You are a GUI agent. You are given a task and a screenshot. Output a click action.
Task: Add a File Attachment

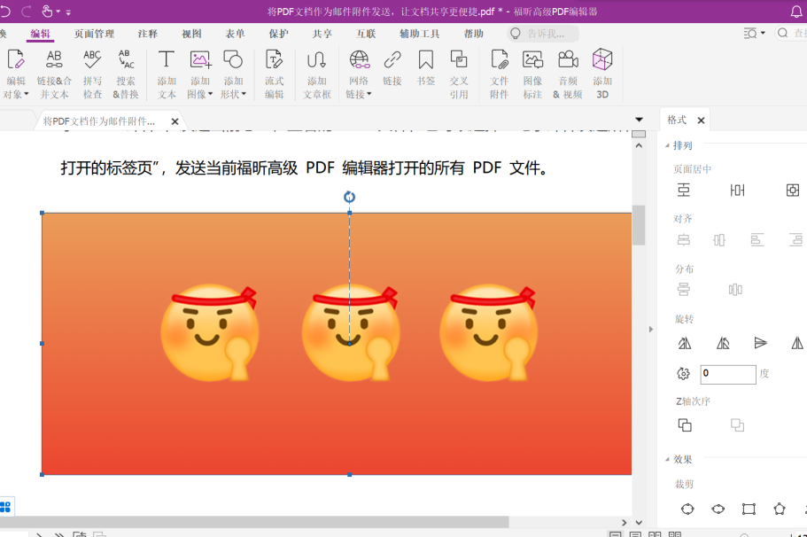click(x=500, y=73)
